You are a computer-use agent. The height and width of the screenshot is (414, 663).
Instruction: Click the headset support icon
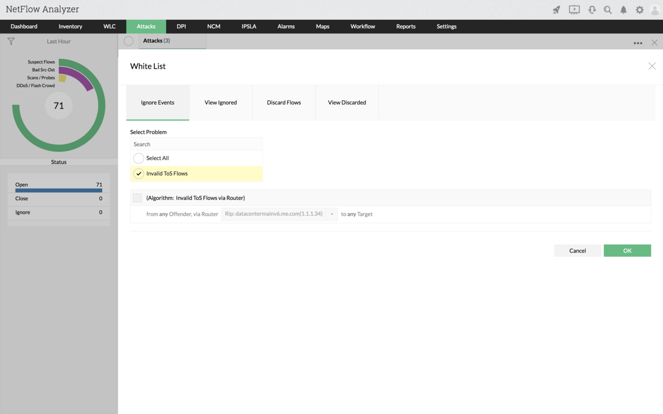click(592, 10)
